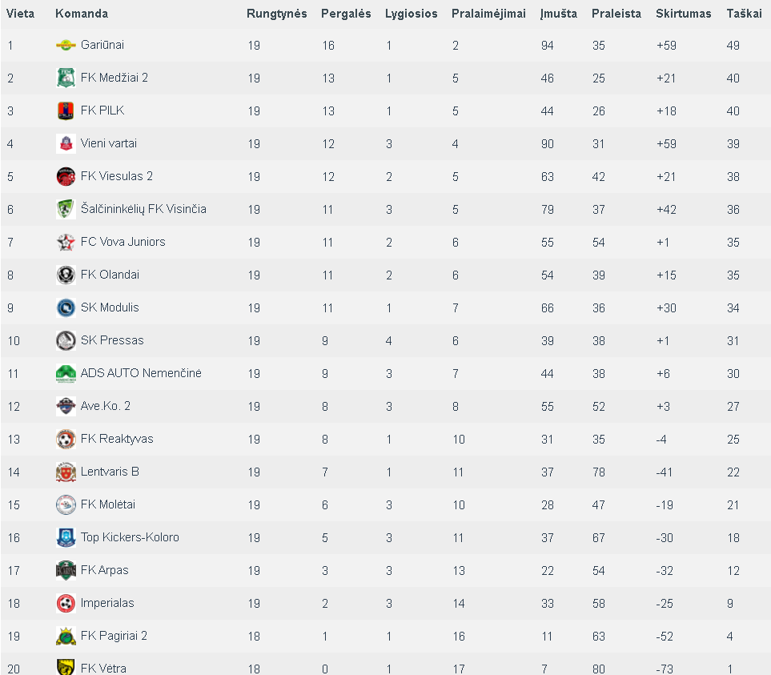The width and height of the screenshot is (771, 675).
Task: Open Šalčininkėlių FK Visinčia team link
Action: click(x=143, y=210)
